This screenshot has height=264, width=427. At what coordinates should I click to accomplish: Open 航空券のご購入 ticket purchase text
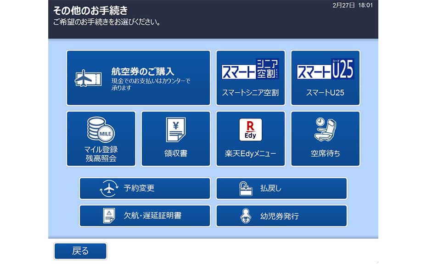pos(143,72)
